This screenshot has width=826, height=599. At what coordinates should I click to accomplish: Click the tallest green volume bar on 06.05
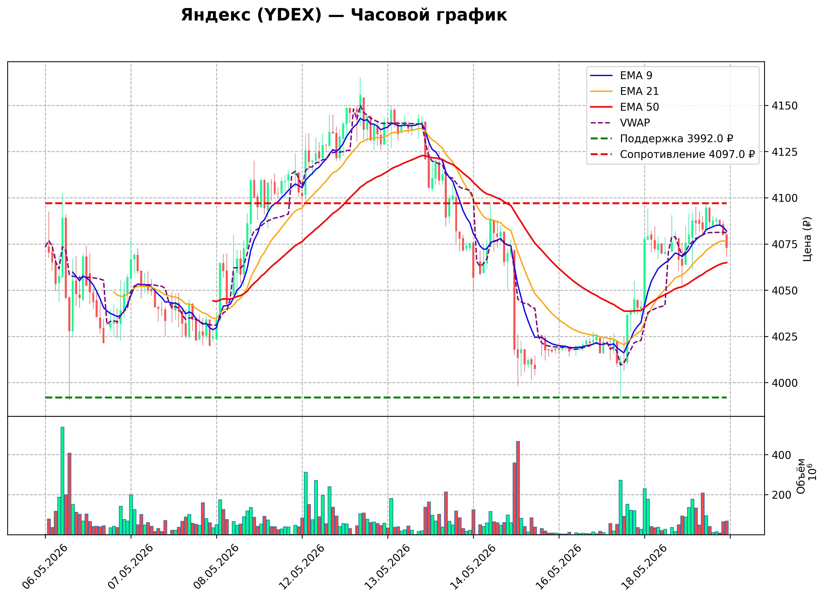coord(62,481)
